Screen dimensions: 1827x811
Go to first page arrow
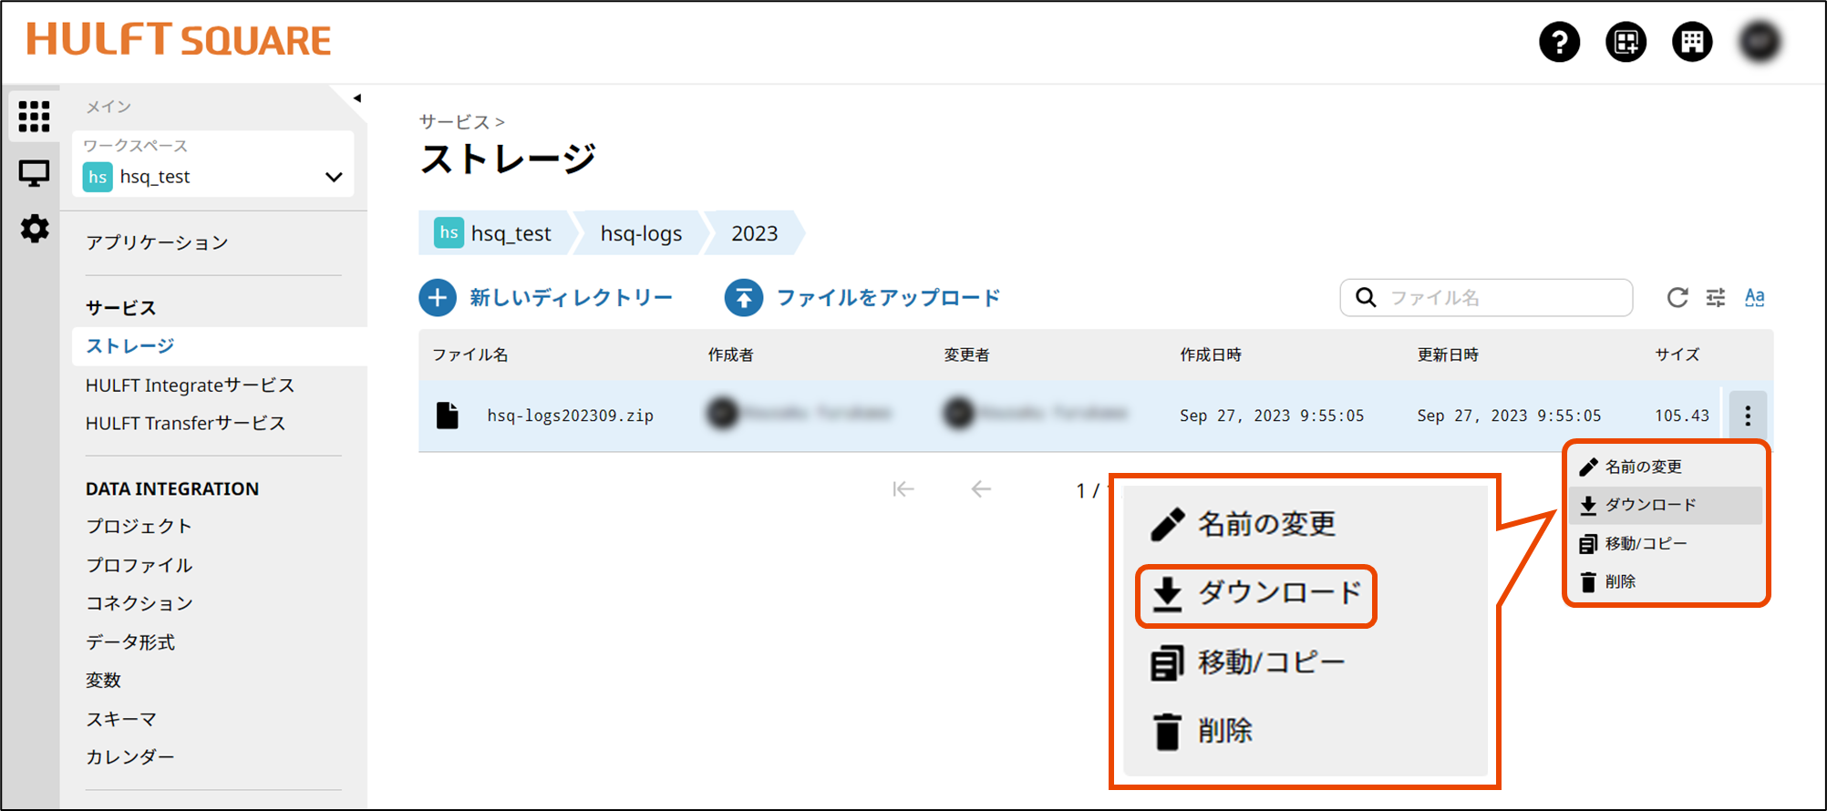tap(903, 489)
